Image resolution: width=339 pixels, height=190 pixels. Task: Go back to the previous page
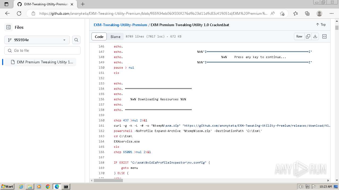click(x=7, y=13)
